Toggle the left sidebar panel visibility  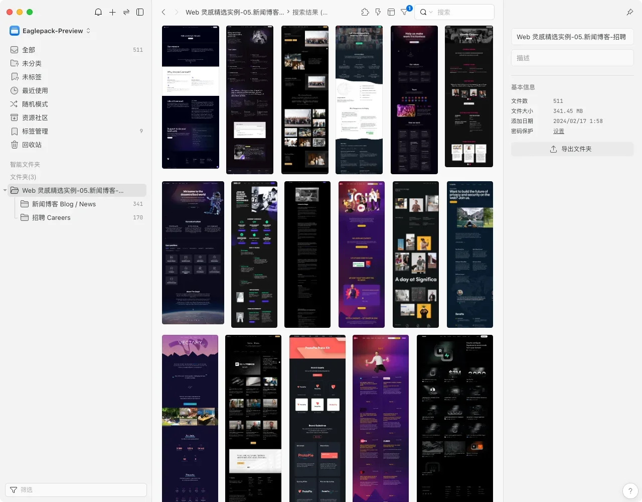point(140,12)
